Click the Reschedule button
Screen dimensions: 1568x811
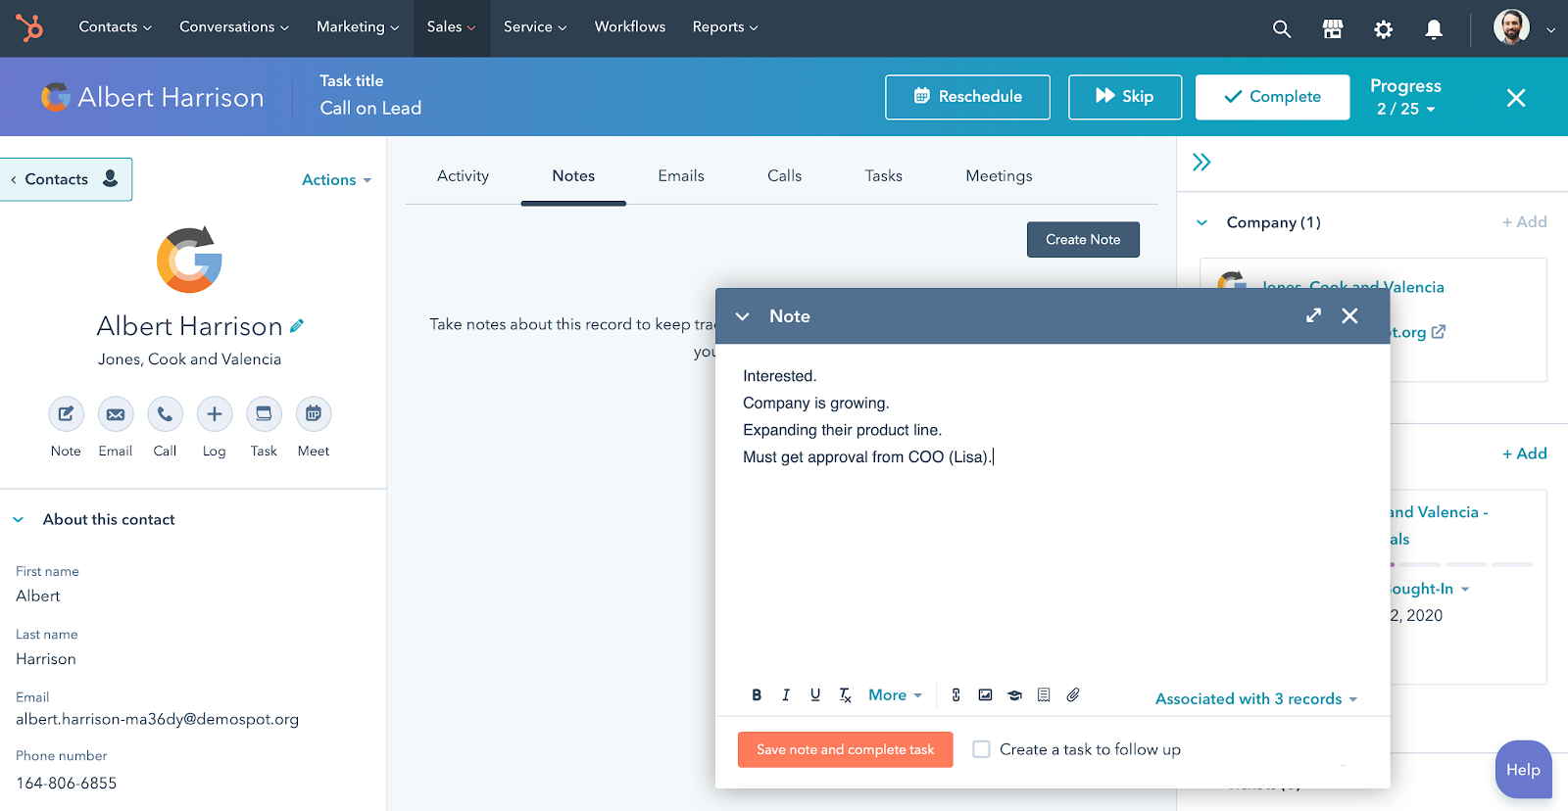coord(967,97)
